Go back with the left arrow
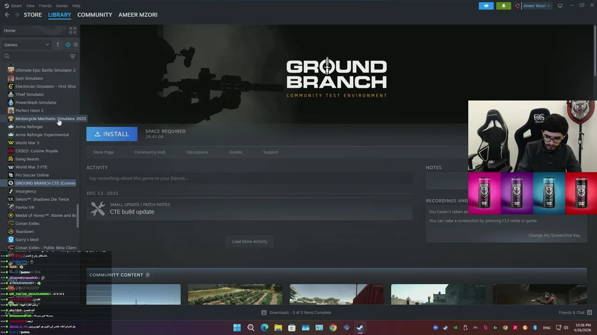Screen dimensions: 597x335 pos(7,15)
